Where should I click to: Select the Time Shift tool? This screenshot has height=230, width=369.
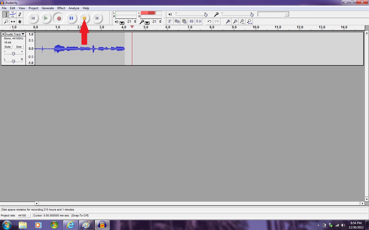13,21
